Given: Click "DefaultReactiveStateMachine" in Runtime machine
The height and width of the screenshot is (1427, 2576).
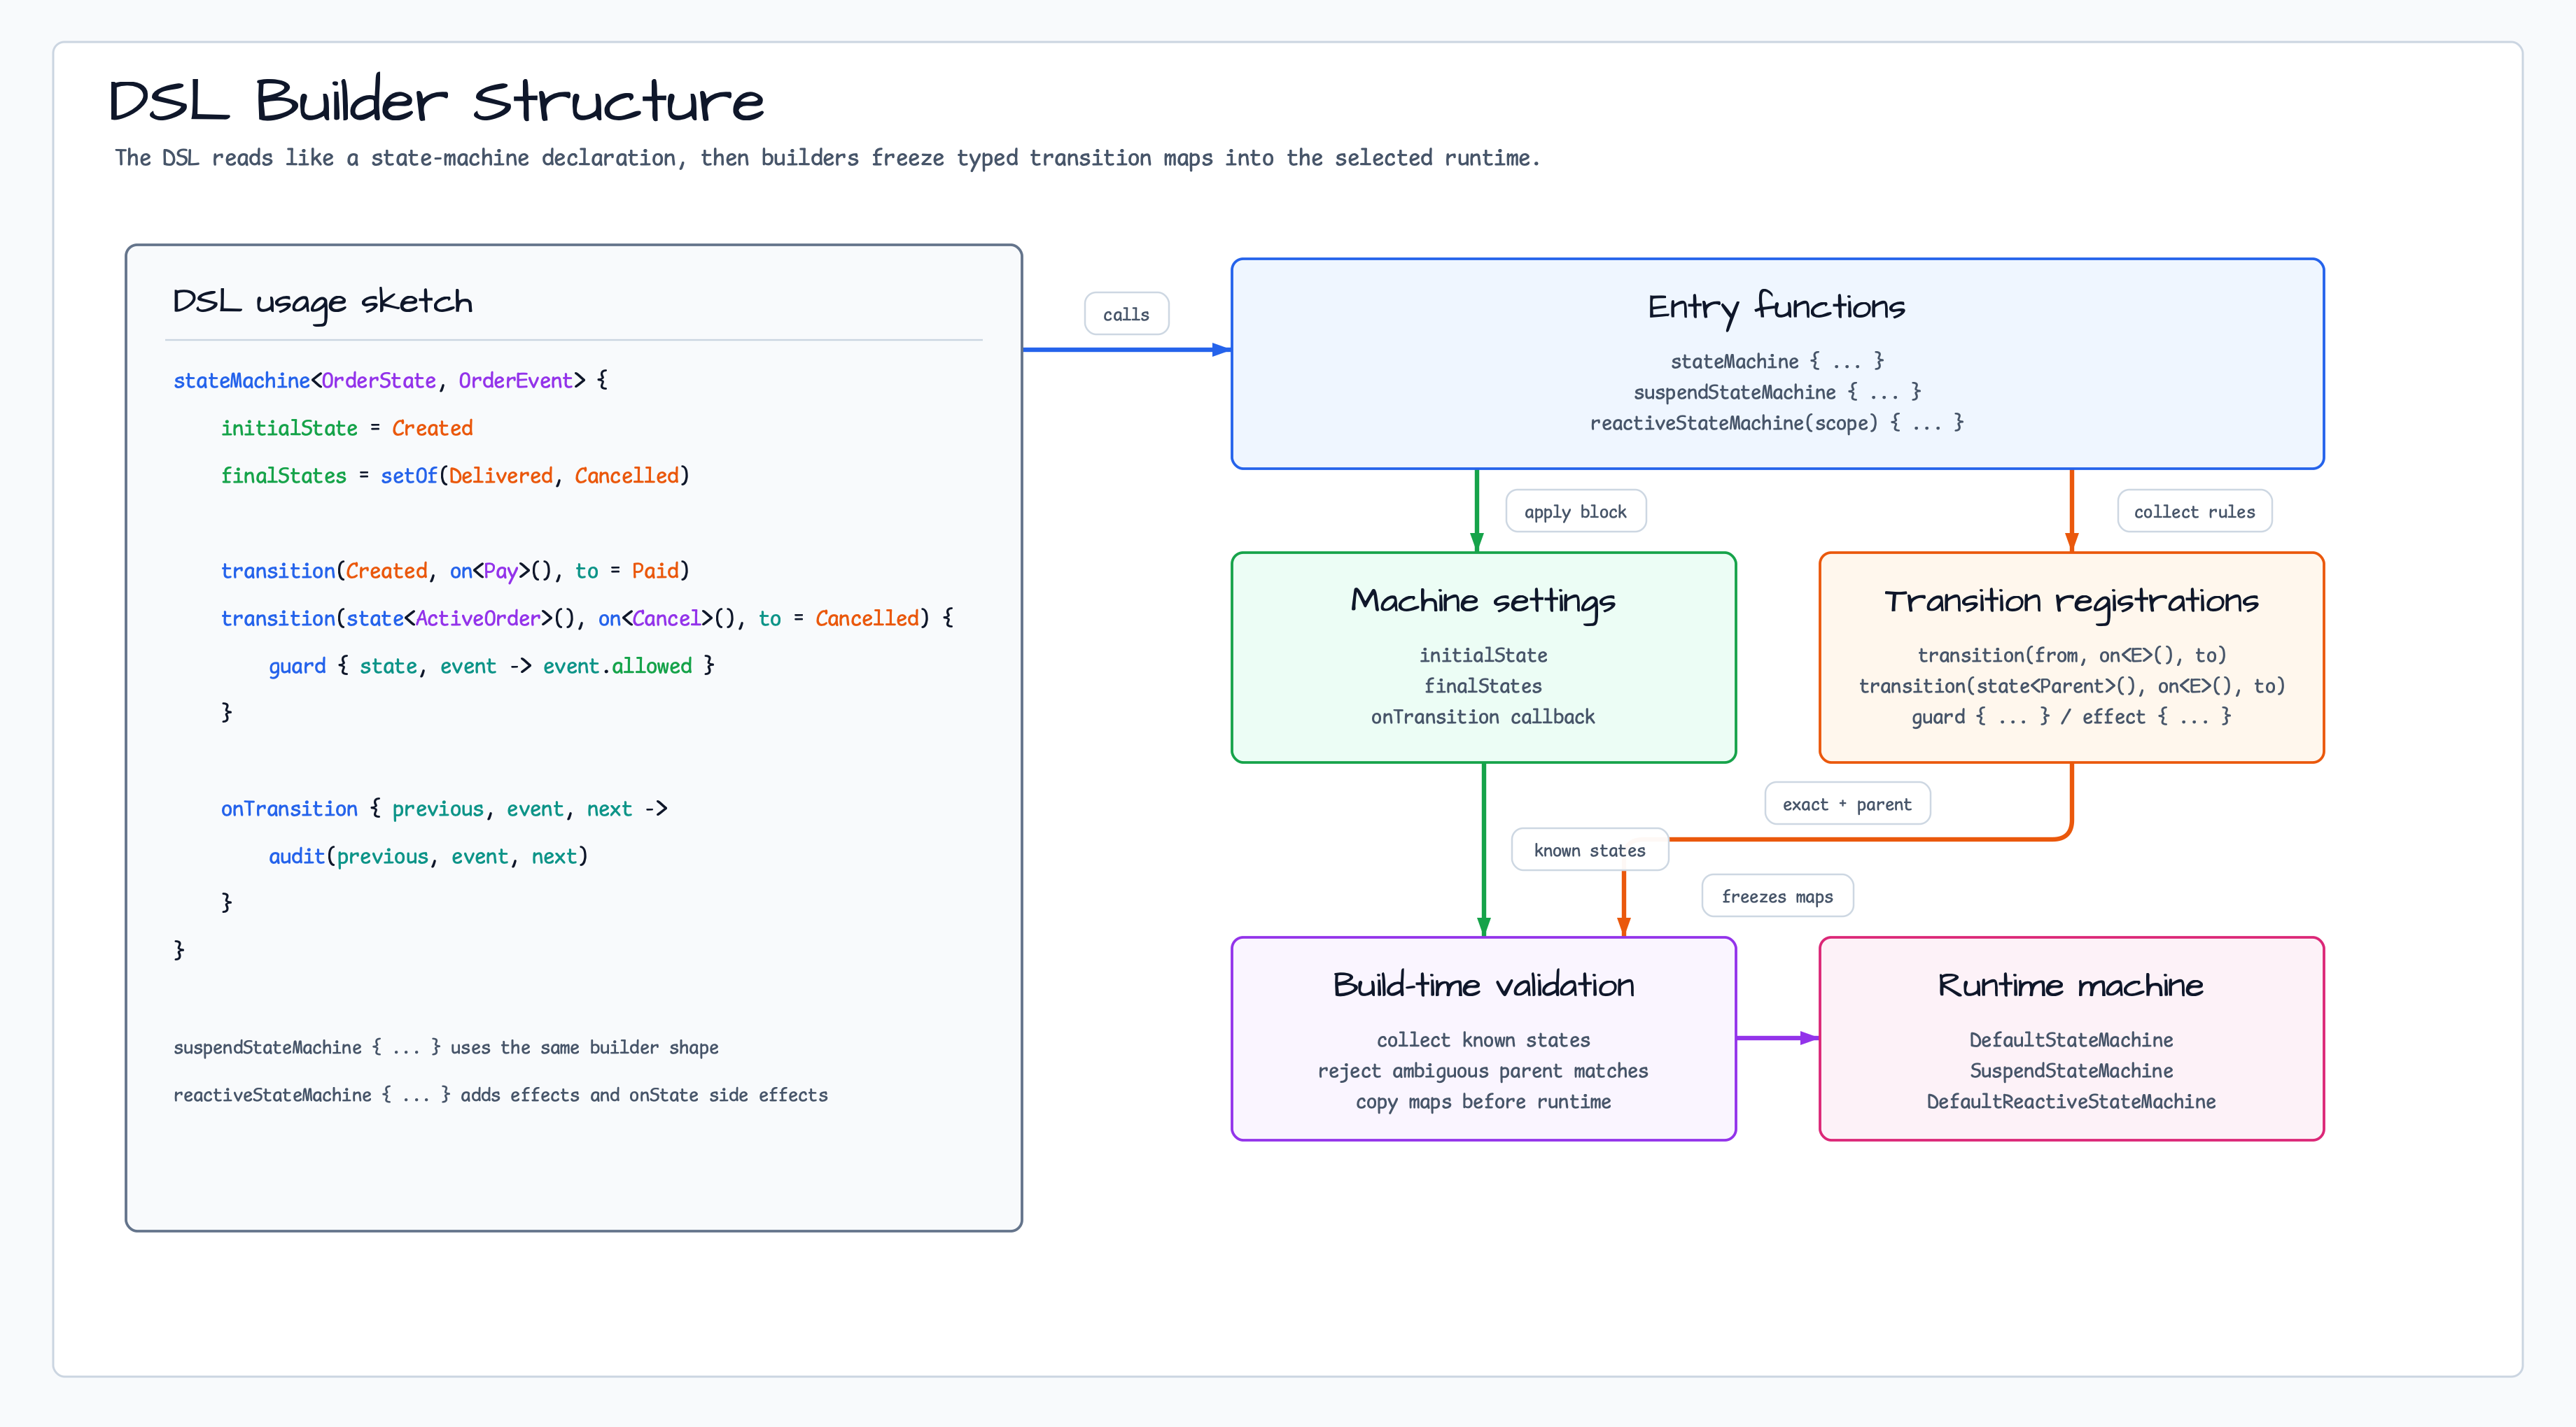Looking at the screenshot, I should coord(2071,1101).
